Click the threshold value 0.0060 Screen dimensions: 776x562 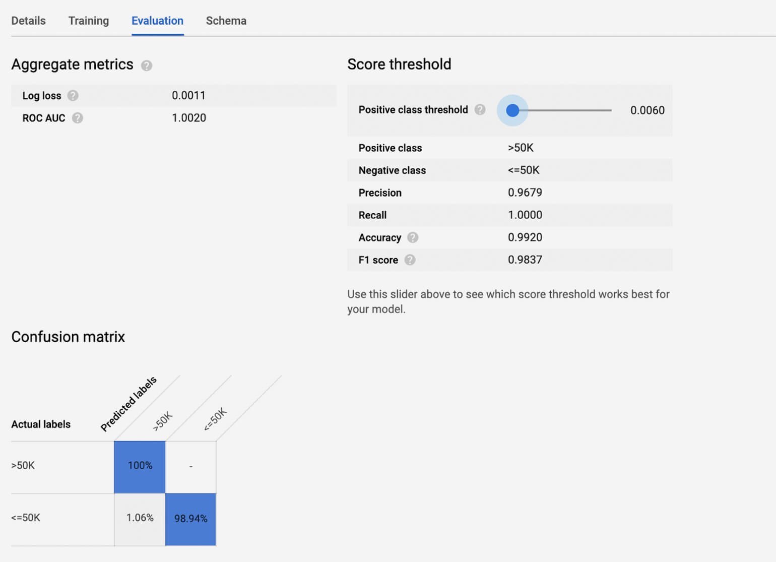tap(647, 110)
